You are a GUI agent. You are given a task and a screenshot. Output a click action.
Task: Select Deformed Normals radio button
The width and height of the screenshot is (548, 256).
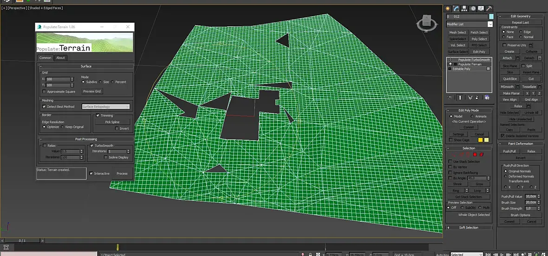click(505, 176)
